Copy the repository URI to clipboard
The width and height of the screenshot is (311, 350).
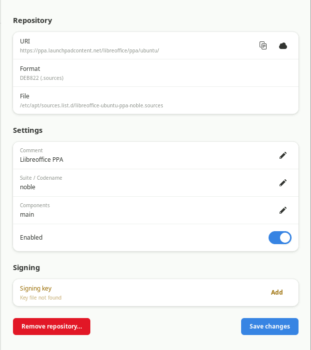tap(263, 45)
